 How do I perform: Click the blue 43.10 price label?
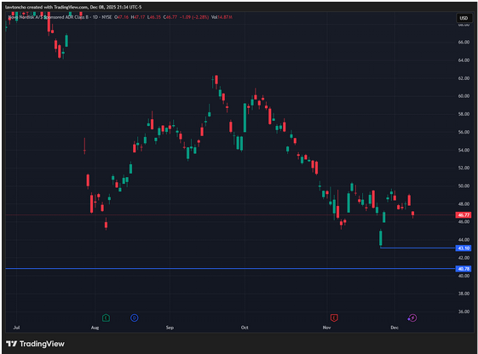coord(464,248)
